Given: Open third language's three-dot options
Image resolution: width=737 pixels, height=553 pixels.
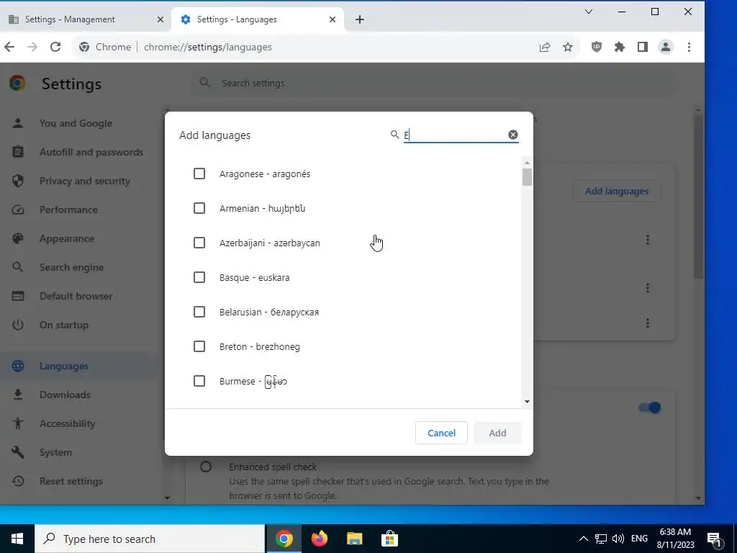Looking at the screenshot, I should [648, 323].
